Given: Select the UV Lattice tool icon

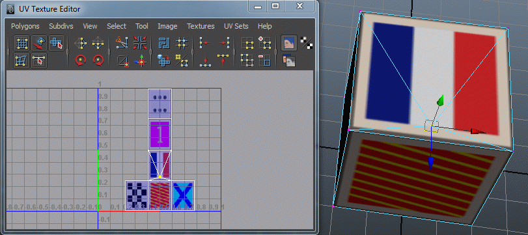Looking at the screenshot, I should (21, 43).
